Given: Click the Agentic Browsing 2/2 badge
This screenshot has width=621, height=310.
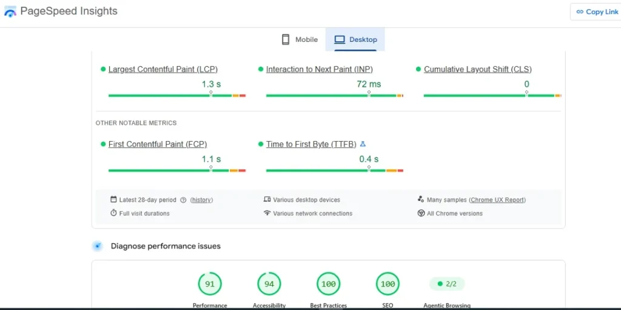Looking at the screenshot, I should pos(447,284).
